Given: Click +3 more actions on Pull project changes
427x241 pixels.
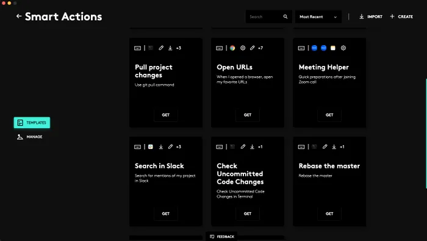Looking at the screenshot, I should 179,48.
